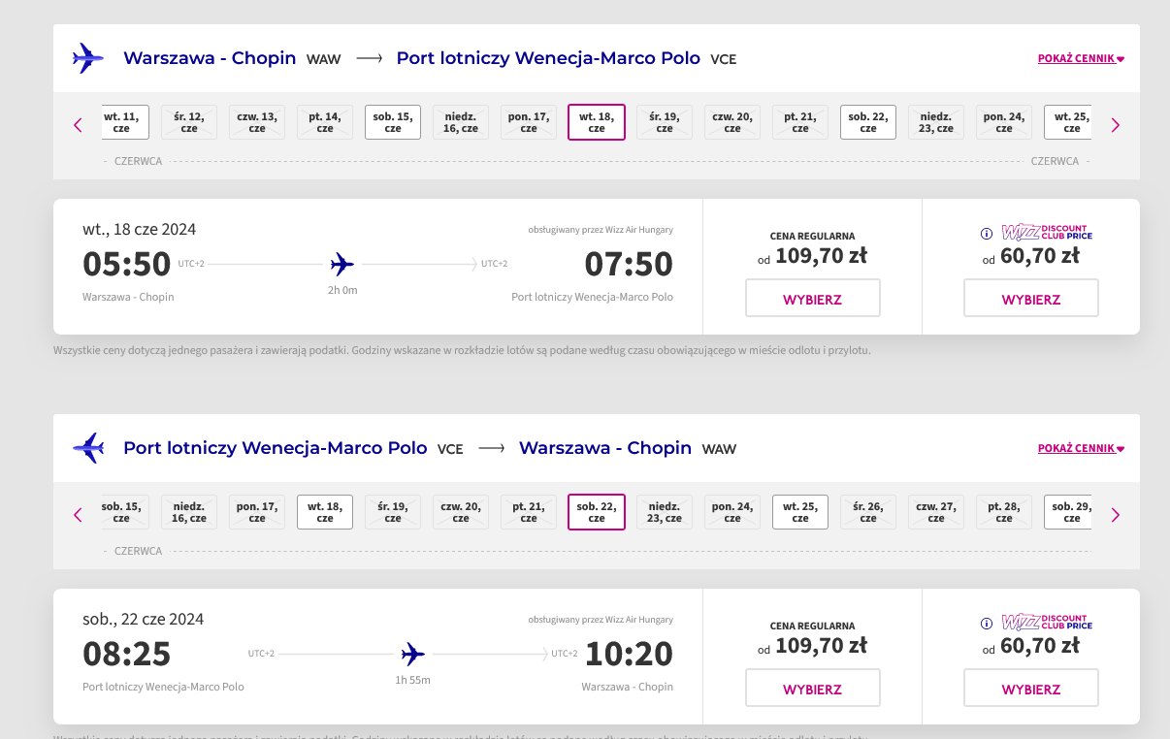Viewport: 1170px width, 739px height.
Task: Choose return date wt. 25 cze
Action: 800,512
